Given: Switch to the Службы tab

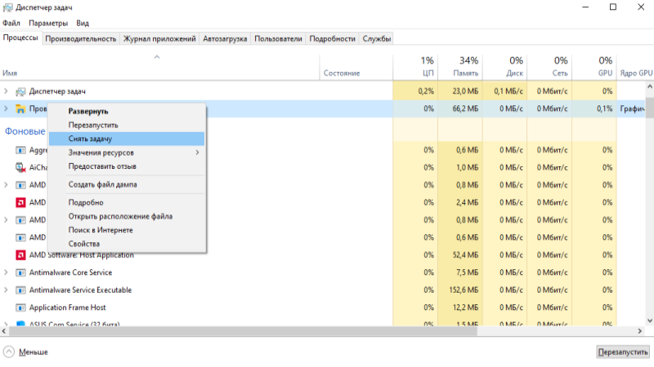Looking at the screenshot, I should [x=377, y=38].
